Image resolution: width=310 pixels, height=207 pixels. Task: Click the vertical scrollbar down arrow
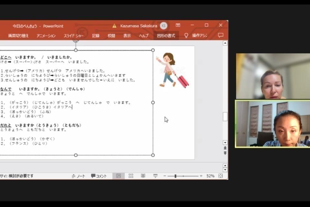(225, 143)
